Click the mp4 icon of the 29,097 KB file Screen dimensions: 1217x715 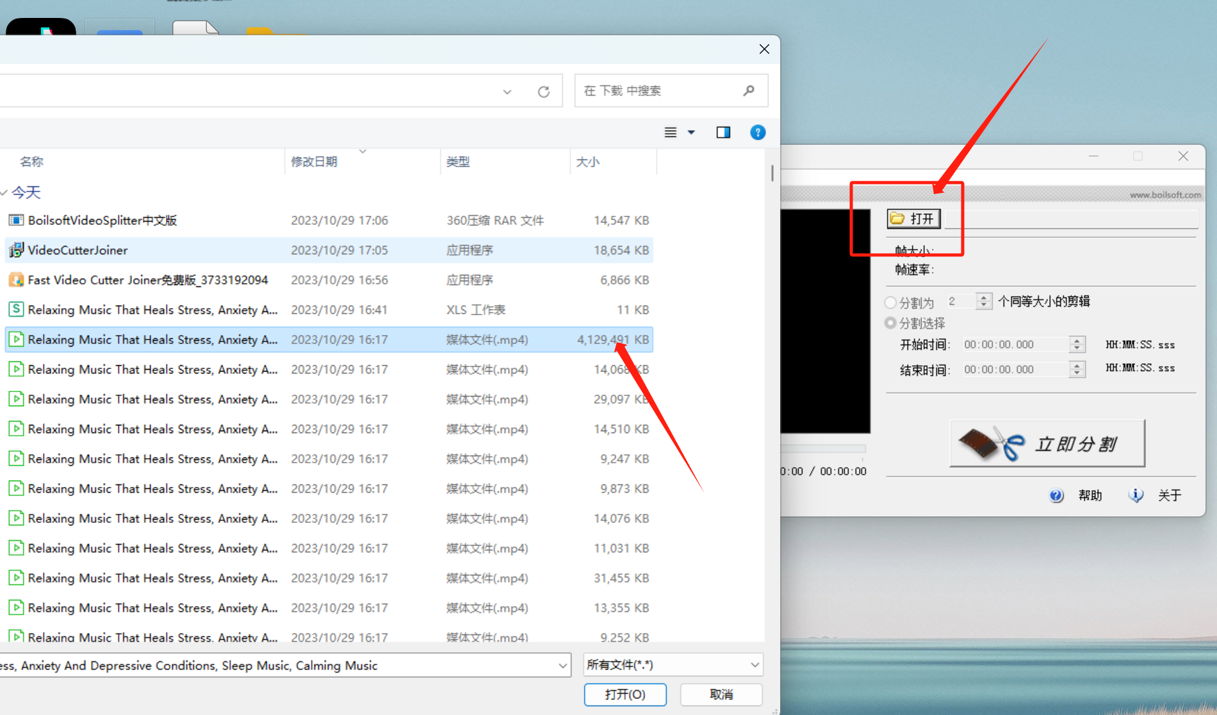tap(16, 399)
